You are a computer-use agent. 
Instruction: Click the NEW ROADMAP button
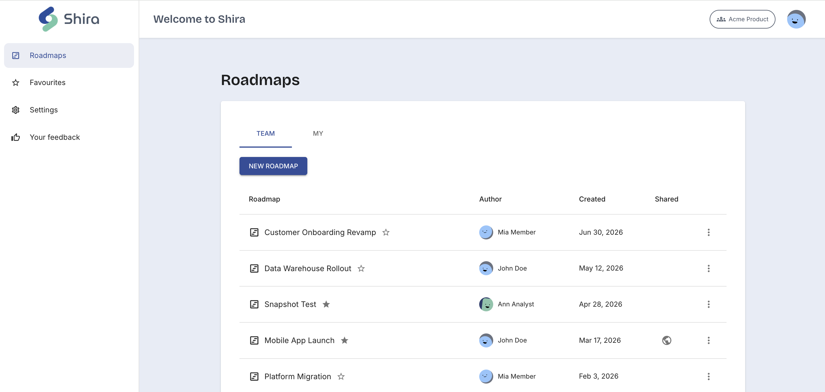273,166
